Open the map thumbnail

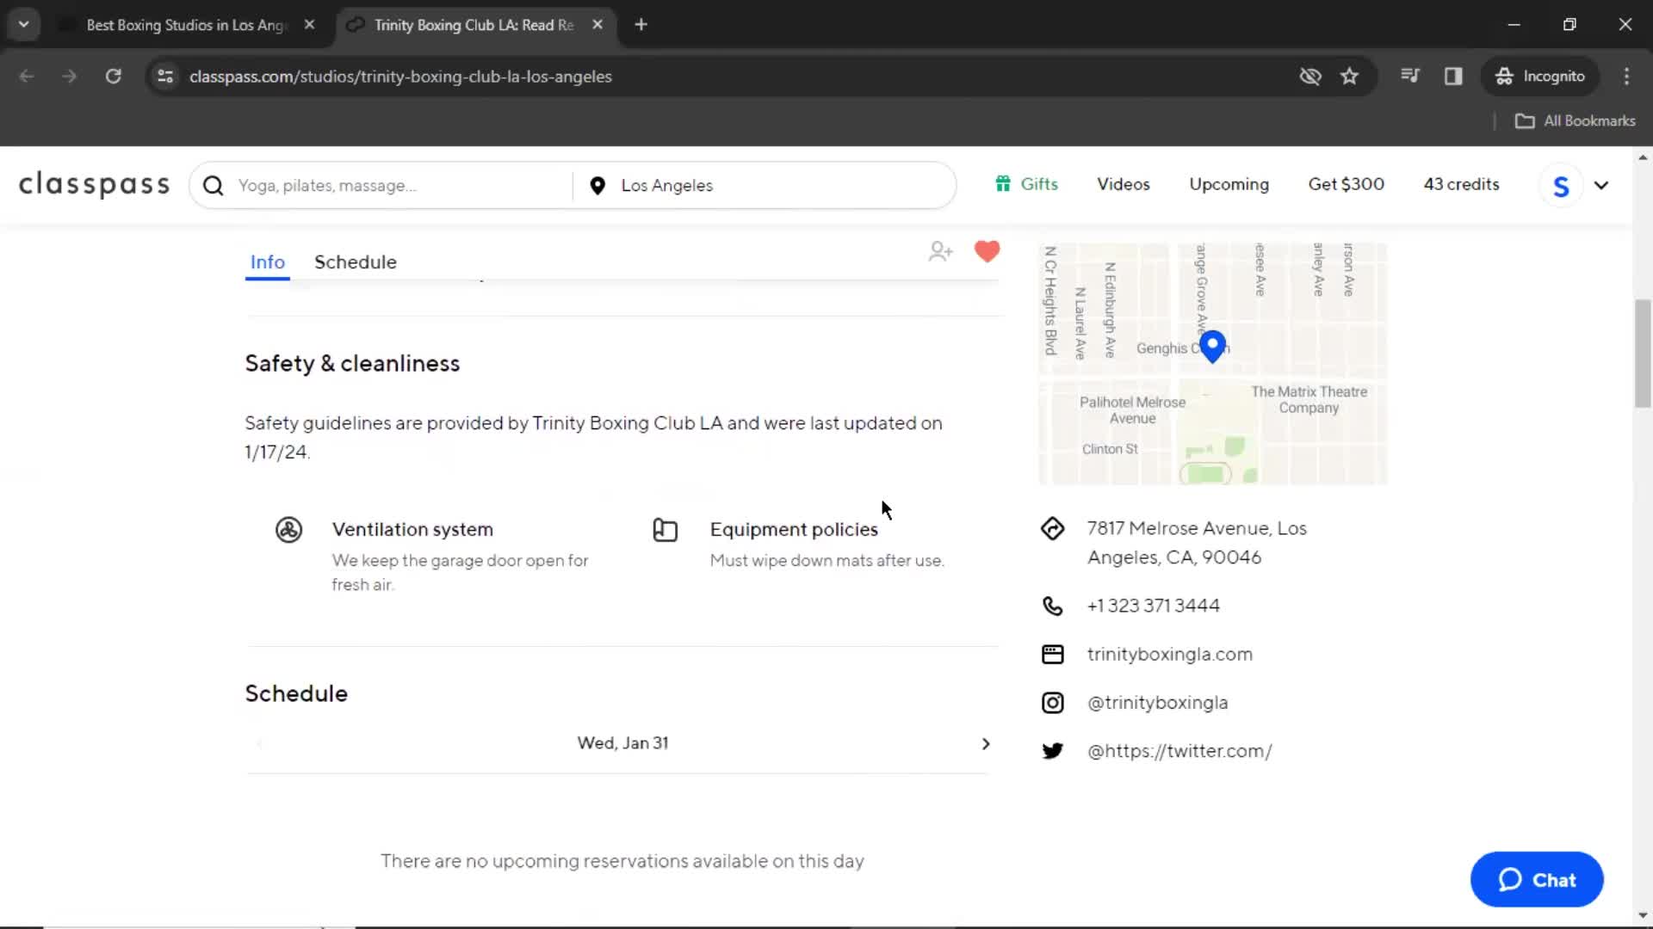point(1212,364)
